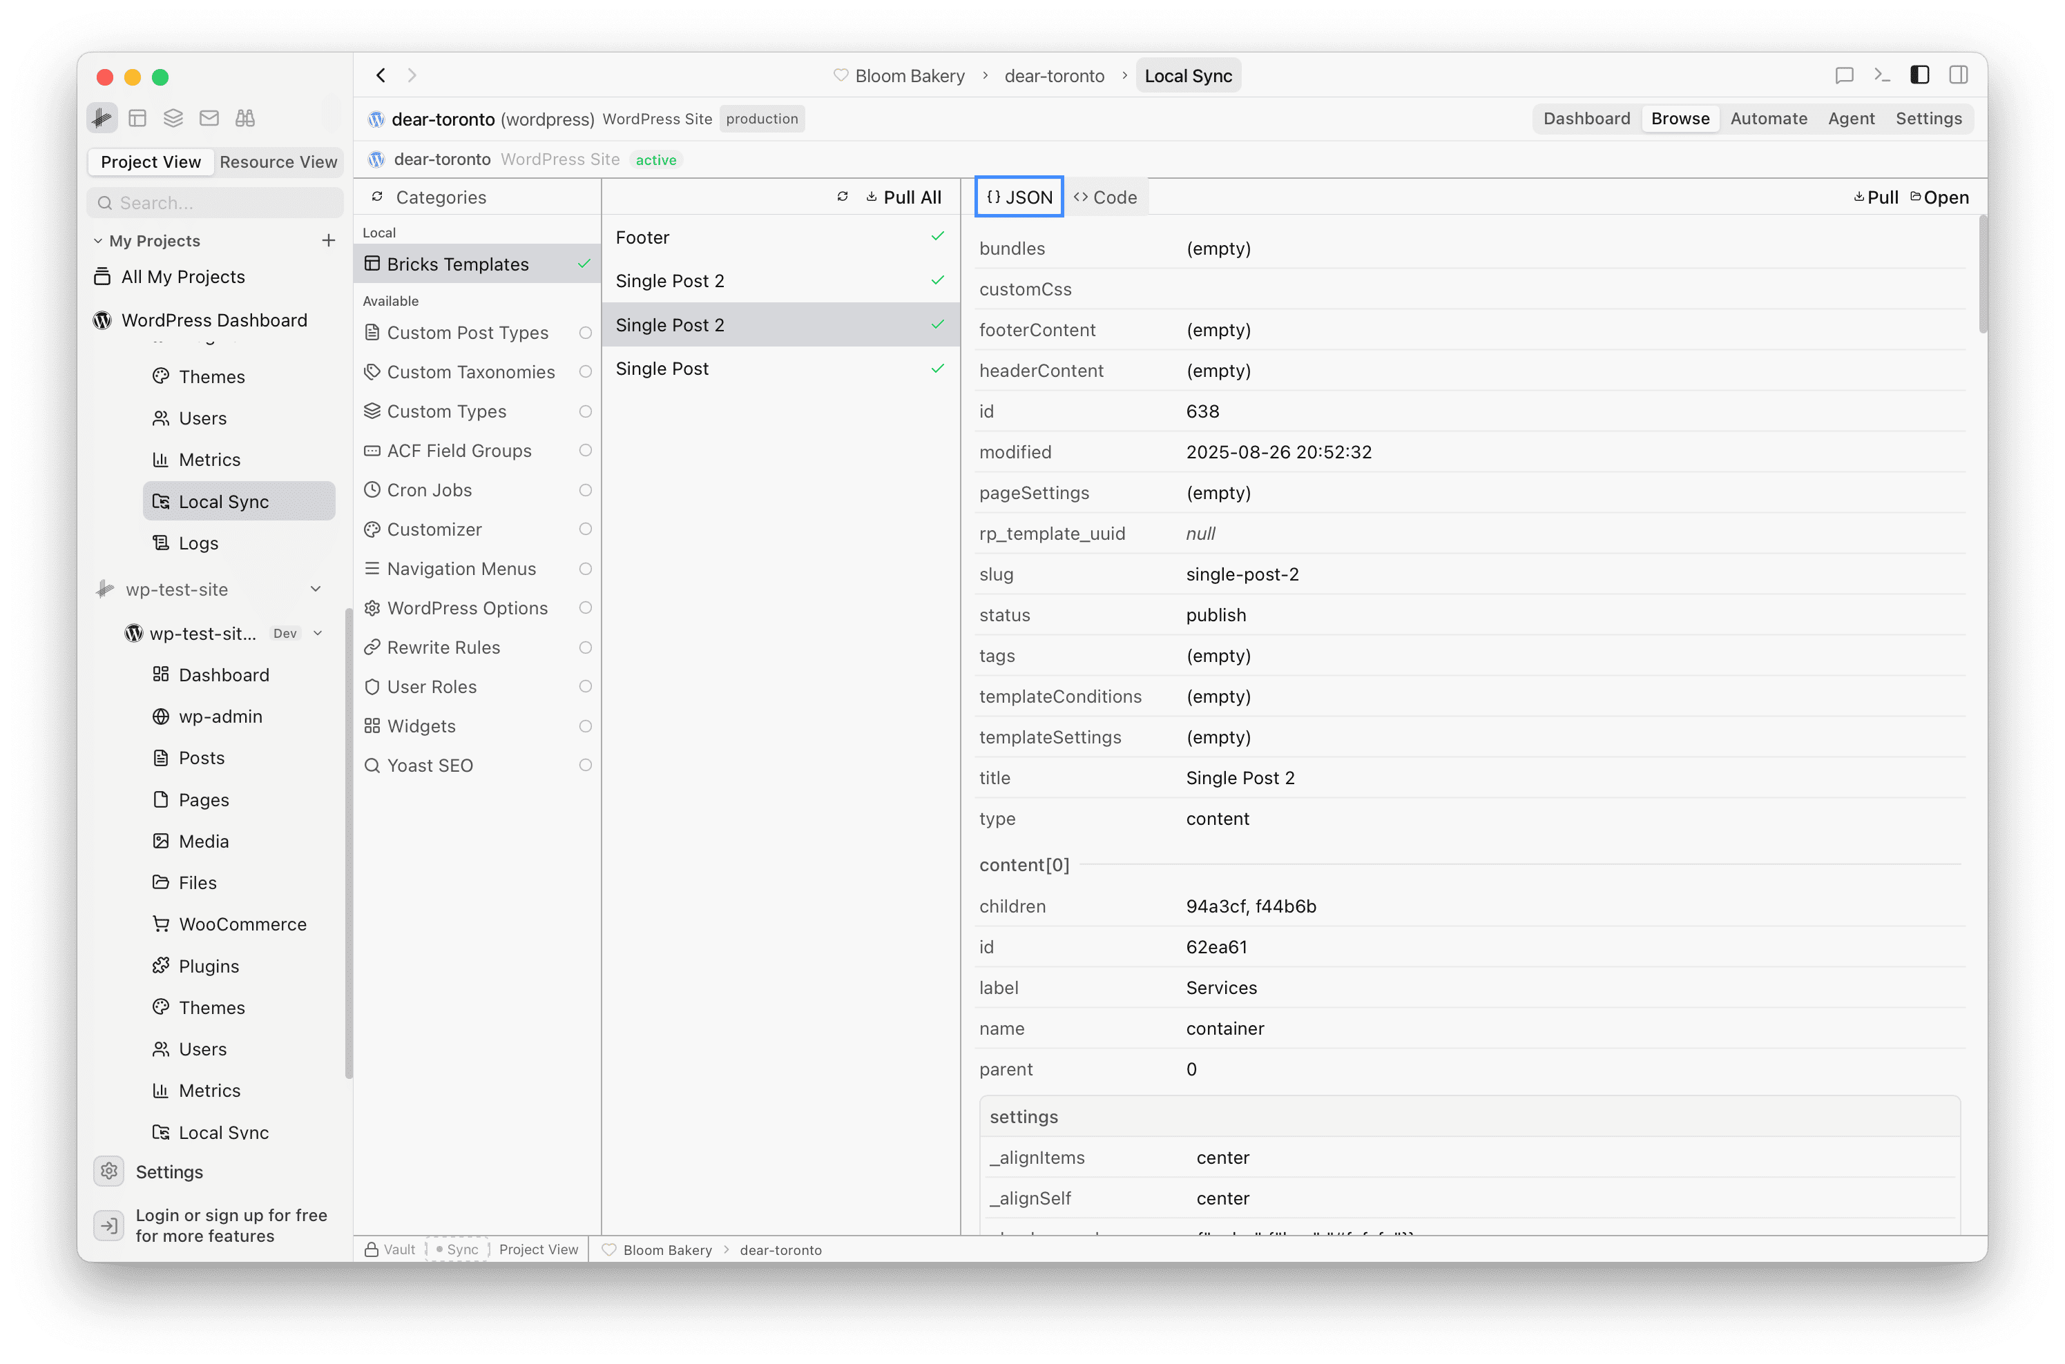Enable Custom Post Types sync circle
This screenshot has width=2065, height=1364.
tap(586, 332)
